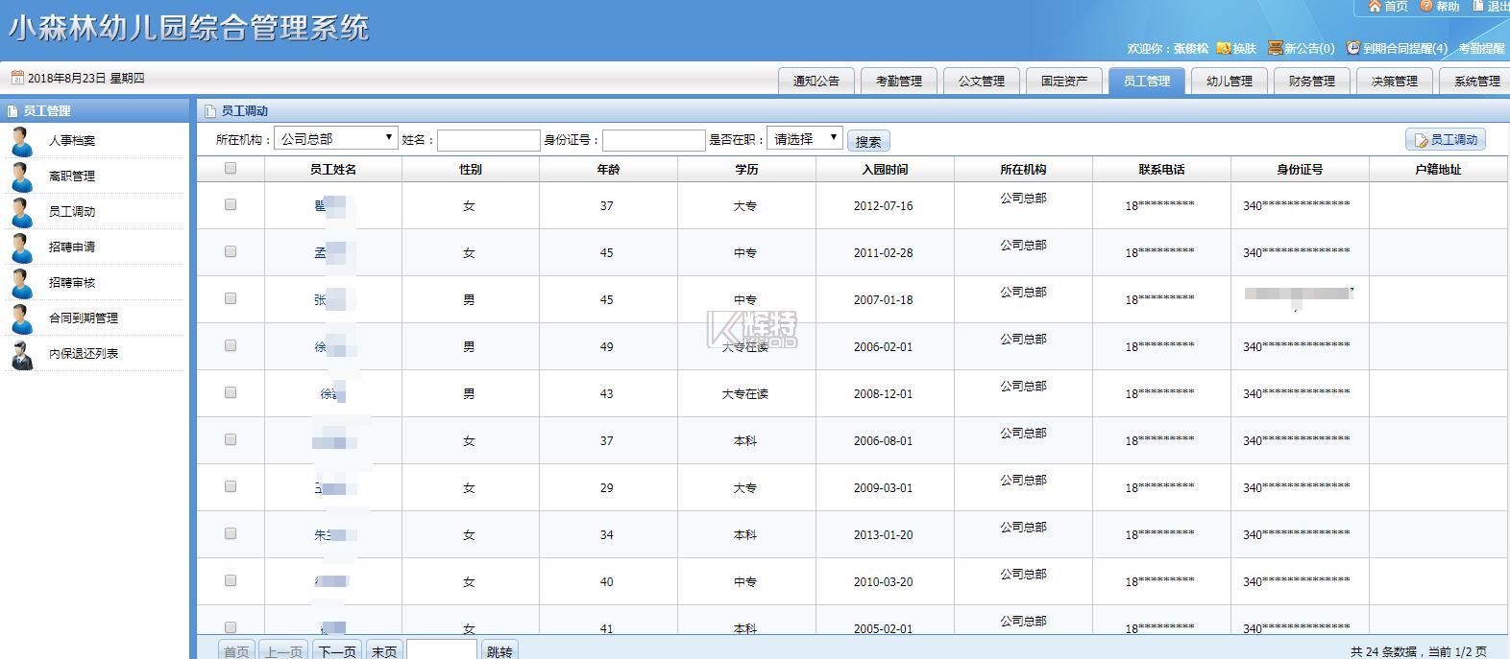Switch to the 考勤管理 tab
Screen dimensions: 1510x659
pyautogui.click(x=898, y=82)
